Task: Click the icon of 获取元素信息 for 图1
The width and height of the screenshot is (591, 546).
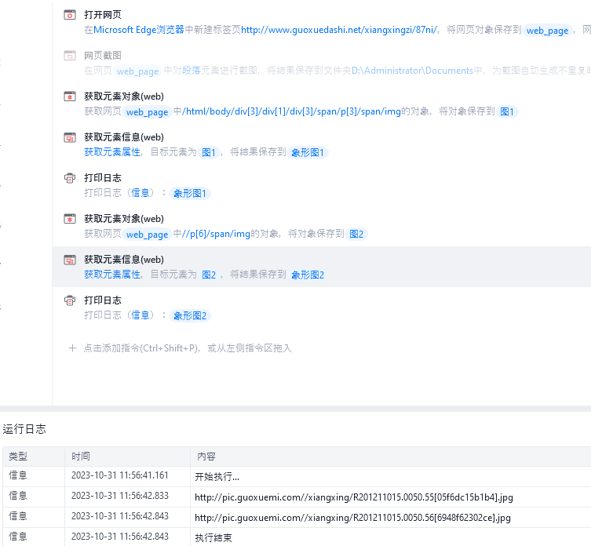Action: pyautogui.click(x=70, y=137)
